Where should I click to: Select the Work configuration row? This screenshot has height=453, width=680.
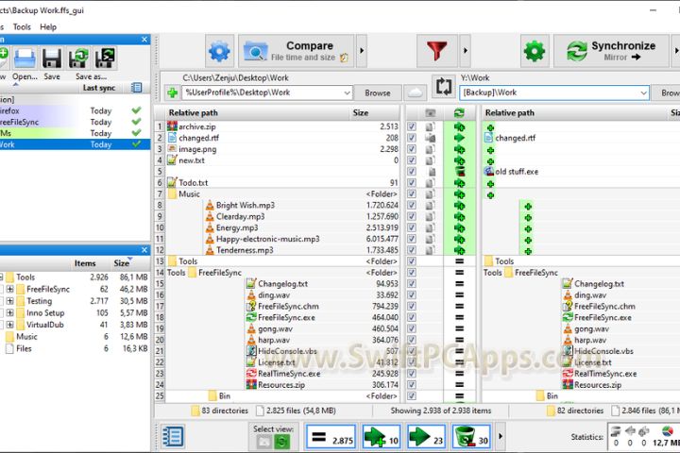(75, 144)
